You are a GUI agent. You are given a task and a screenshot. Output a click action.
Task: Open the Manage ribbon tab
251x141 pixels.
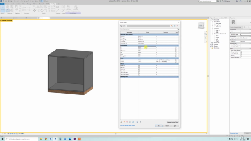point(29,4)
